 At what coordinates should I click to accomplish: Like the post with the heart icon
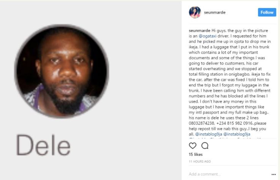point(193,146)
